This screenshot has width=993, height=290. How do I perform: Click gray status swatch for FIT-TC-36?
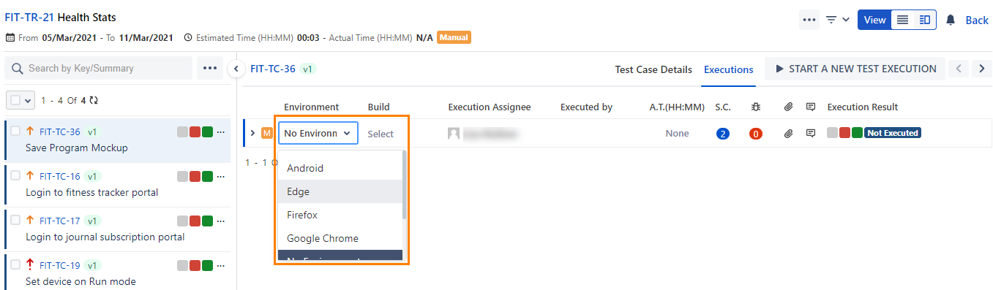click(x=183, y=132)
